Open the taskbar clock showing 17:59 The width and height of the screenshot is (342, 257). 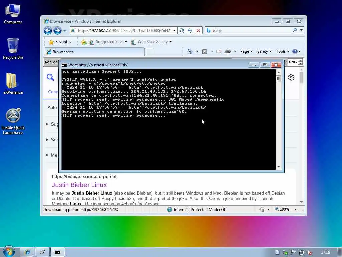325,252
